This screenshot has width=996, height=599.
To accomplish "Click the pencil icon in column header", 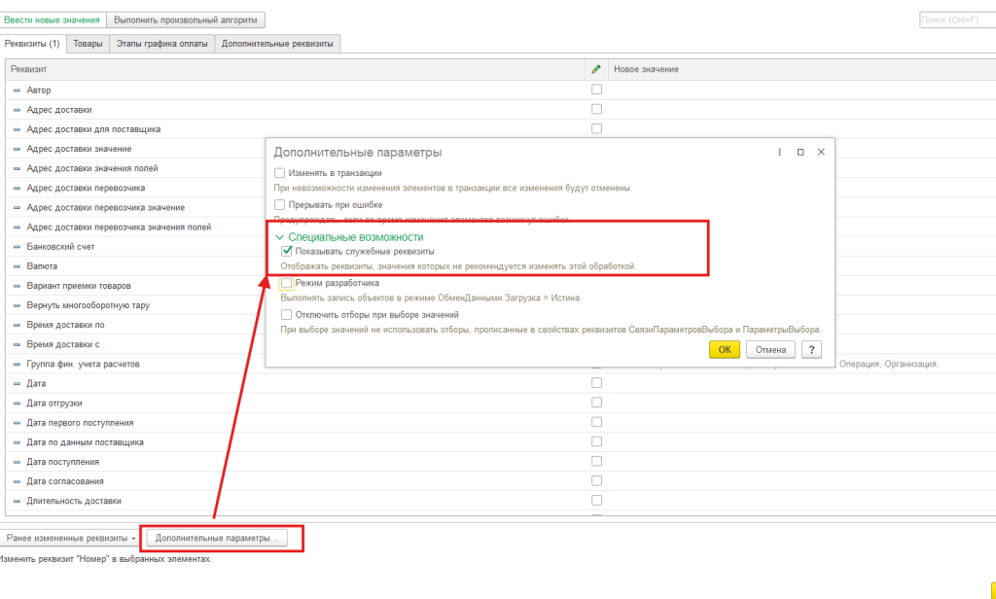I will 596,69.
